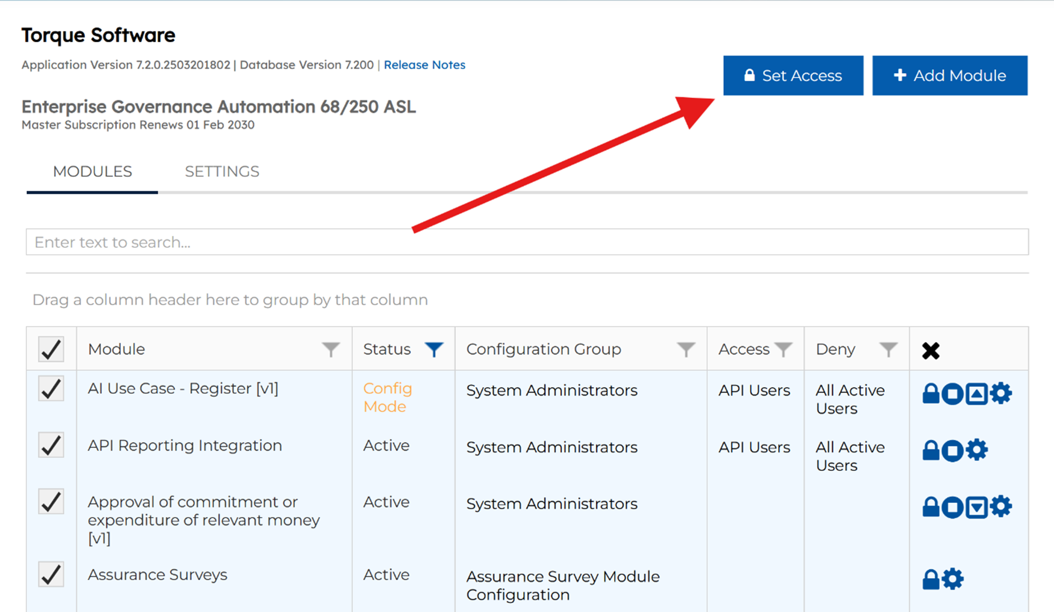Viewport: 1054px width, 612px height.
Task: Open gear settings for API Reporting Integration
Action: pyautogui.click(x=977, y=450)
